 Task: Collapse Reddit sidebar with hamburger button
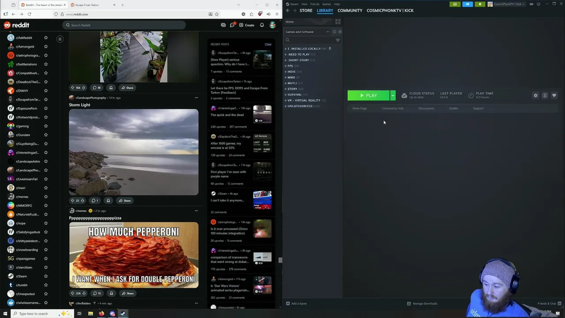[60, 39]
